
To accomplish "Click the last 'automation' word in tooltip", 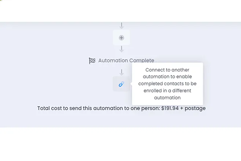I will coord(167,97).
